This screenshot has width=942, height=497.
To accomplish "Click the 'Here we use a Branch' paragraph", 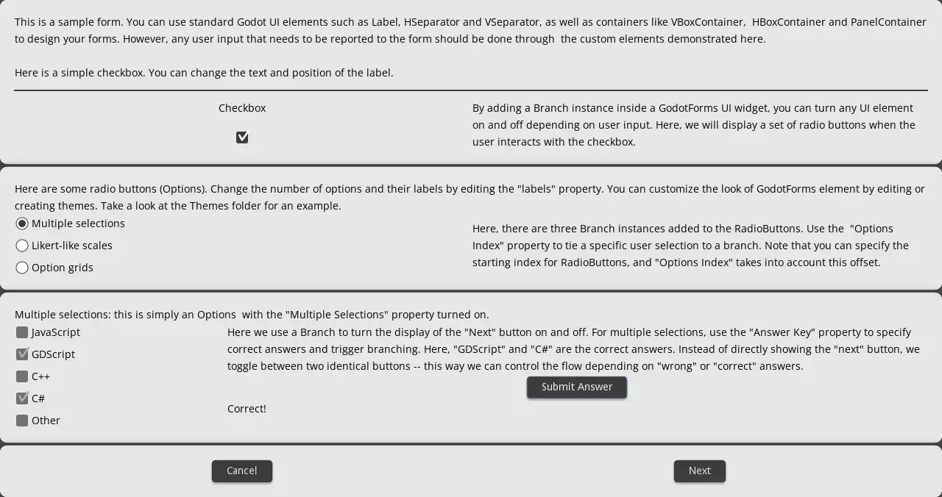I will coord(573,349).
